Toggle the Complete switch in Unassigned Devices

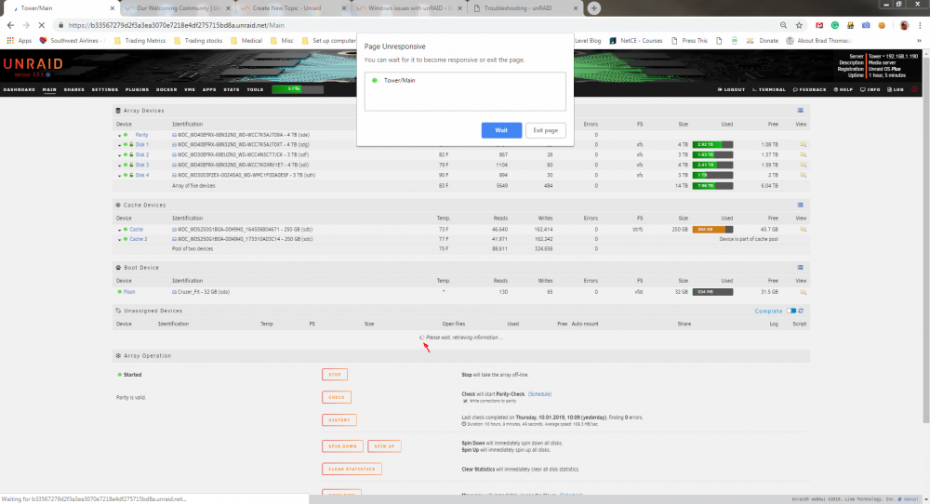pyautogui.click(x=790, y=311)
